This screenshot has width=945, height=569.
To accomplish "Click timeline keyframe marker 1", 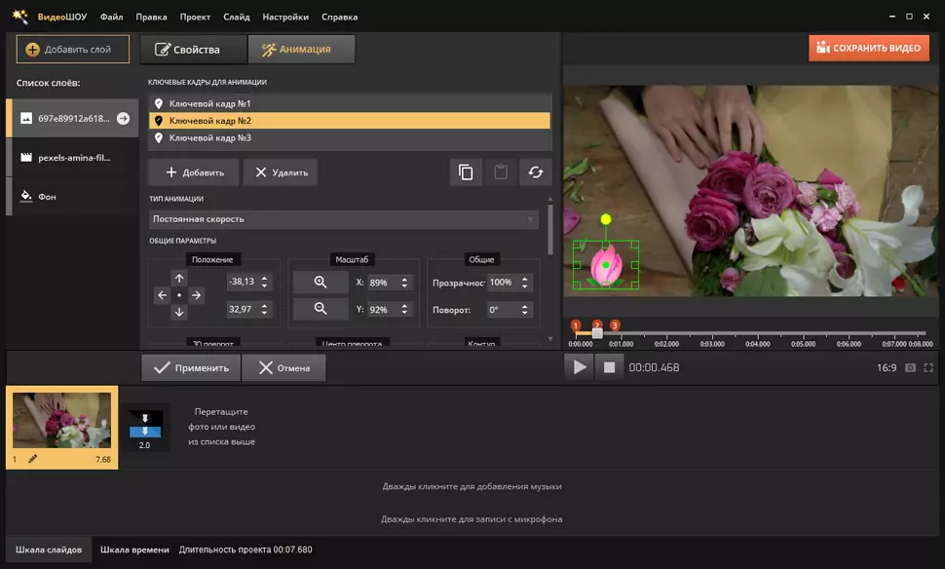I will 576,325.
